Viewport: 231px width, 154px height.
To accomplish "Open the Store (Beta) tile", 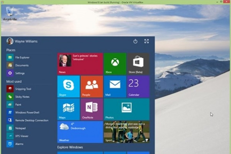I will pyautogui.click(x=138, y=64).
